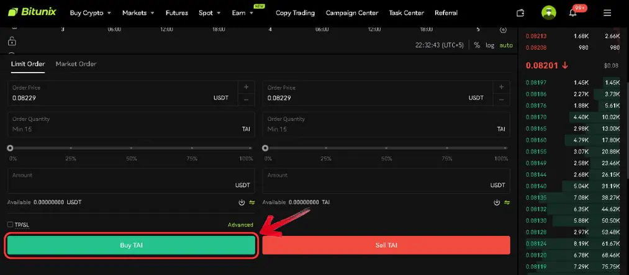The width and height of the screenshot is (629, 275).
Task: Open the wallet icon in header
Action: coord(520,13)
